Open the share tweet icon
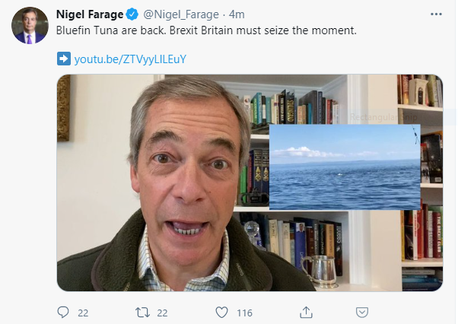 pyautogui.click(x=306, y=312)
